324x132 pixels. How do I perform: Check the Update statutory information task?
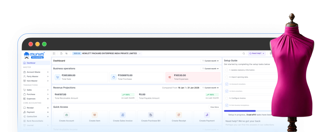point(227,70)
